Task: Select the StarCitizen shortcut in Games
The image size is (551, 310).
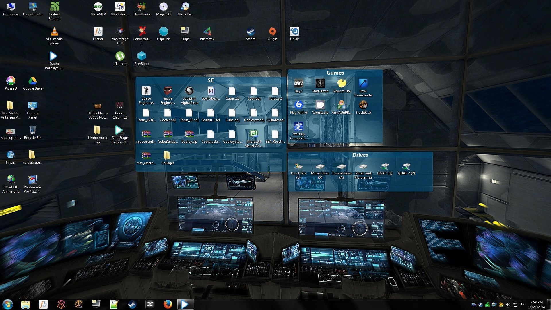Action: (x=320, y=84)
